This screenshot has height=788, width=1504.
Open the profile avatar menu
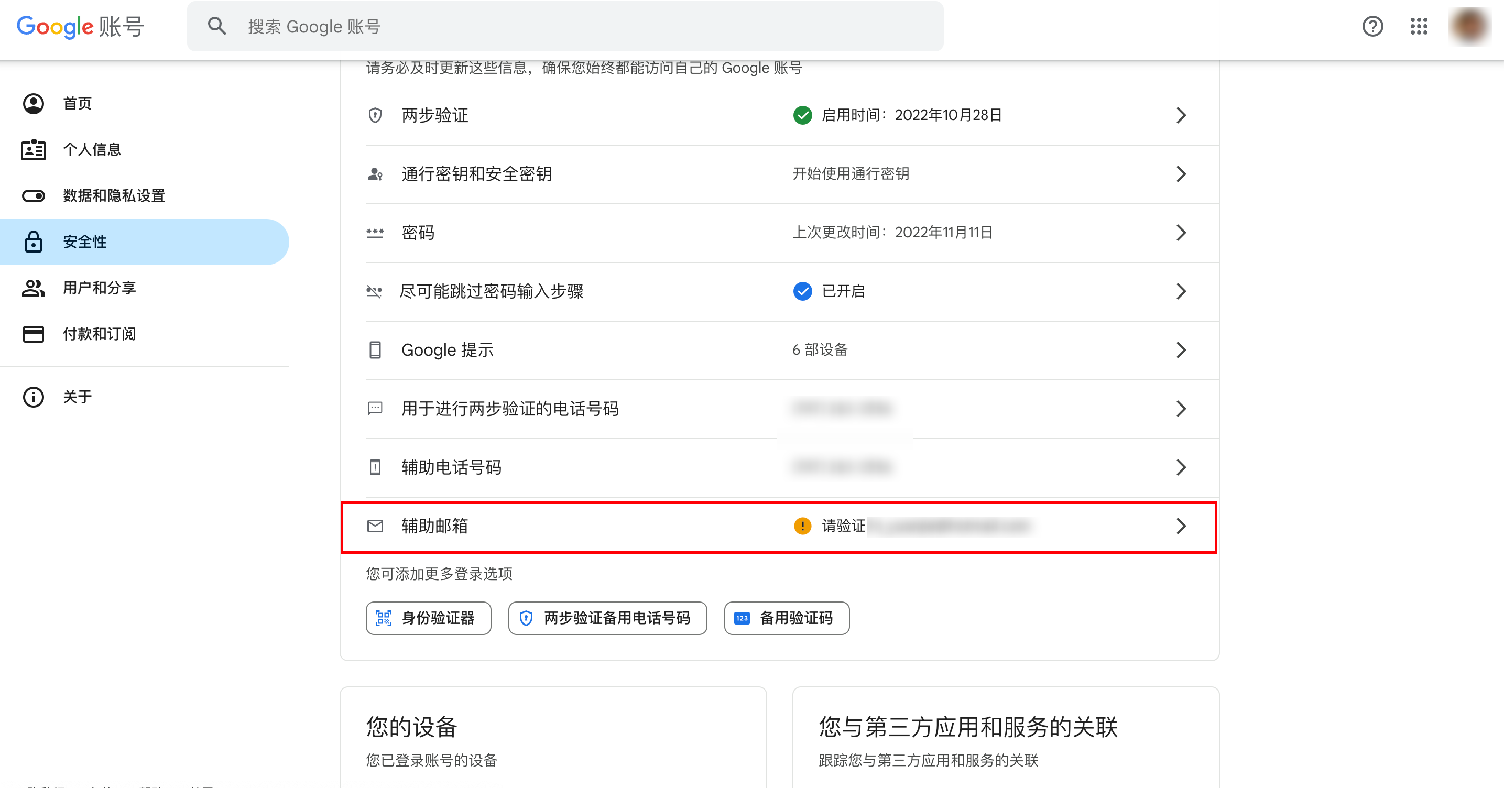pos(1469,26)
